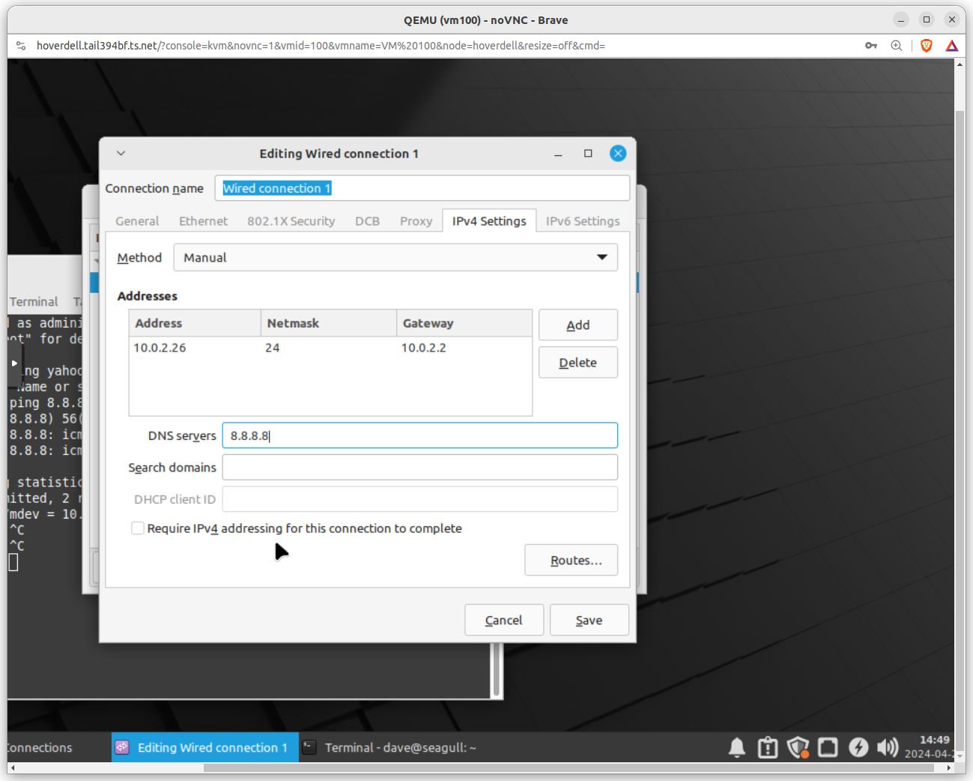The image size is (973, 781).
Task: Click the Netmask column header
Action: (x=329, y=323)
